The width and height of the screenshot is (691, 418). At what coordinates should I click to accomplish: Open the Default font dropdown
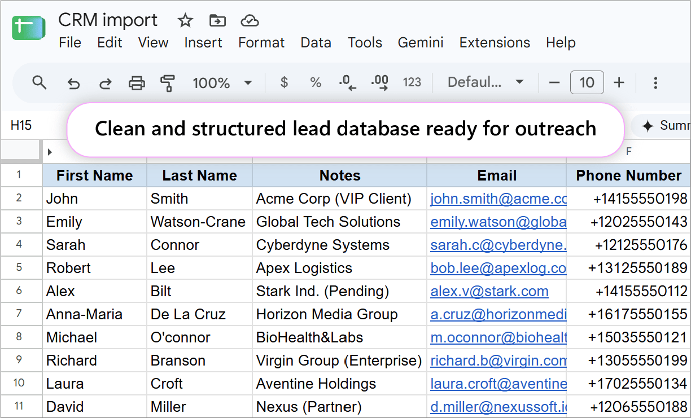[x=486, y=83]
